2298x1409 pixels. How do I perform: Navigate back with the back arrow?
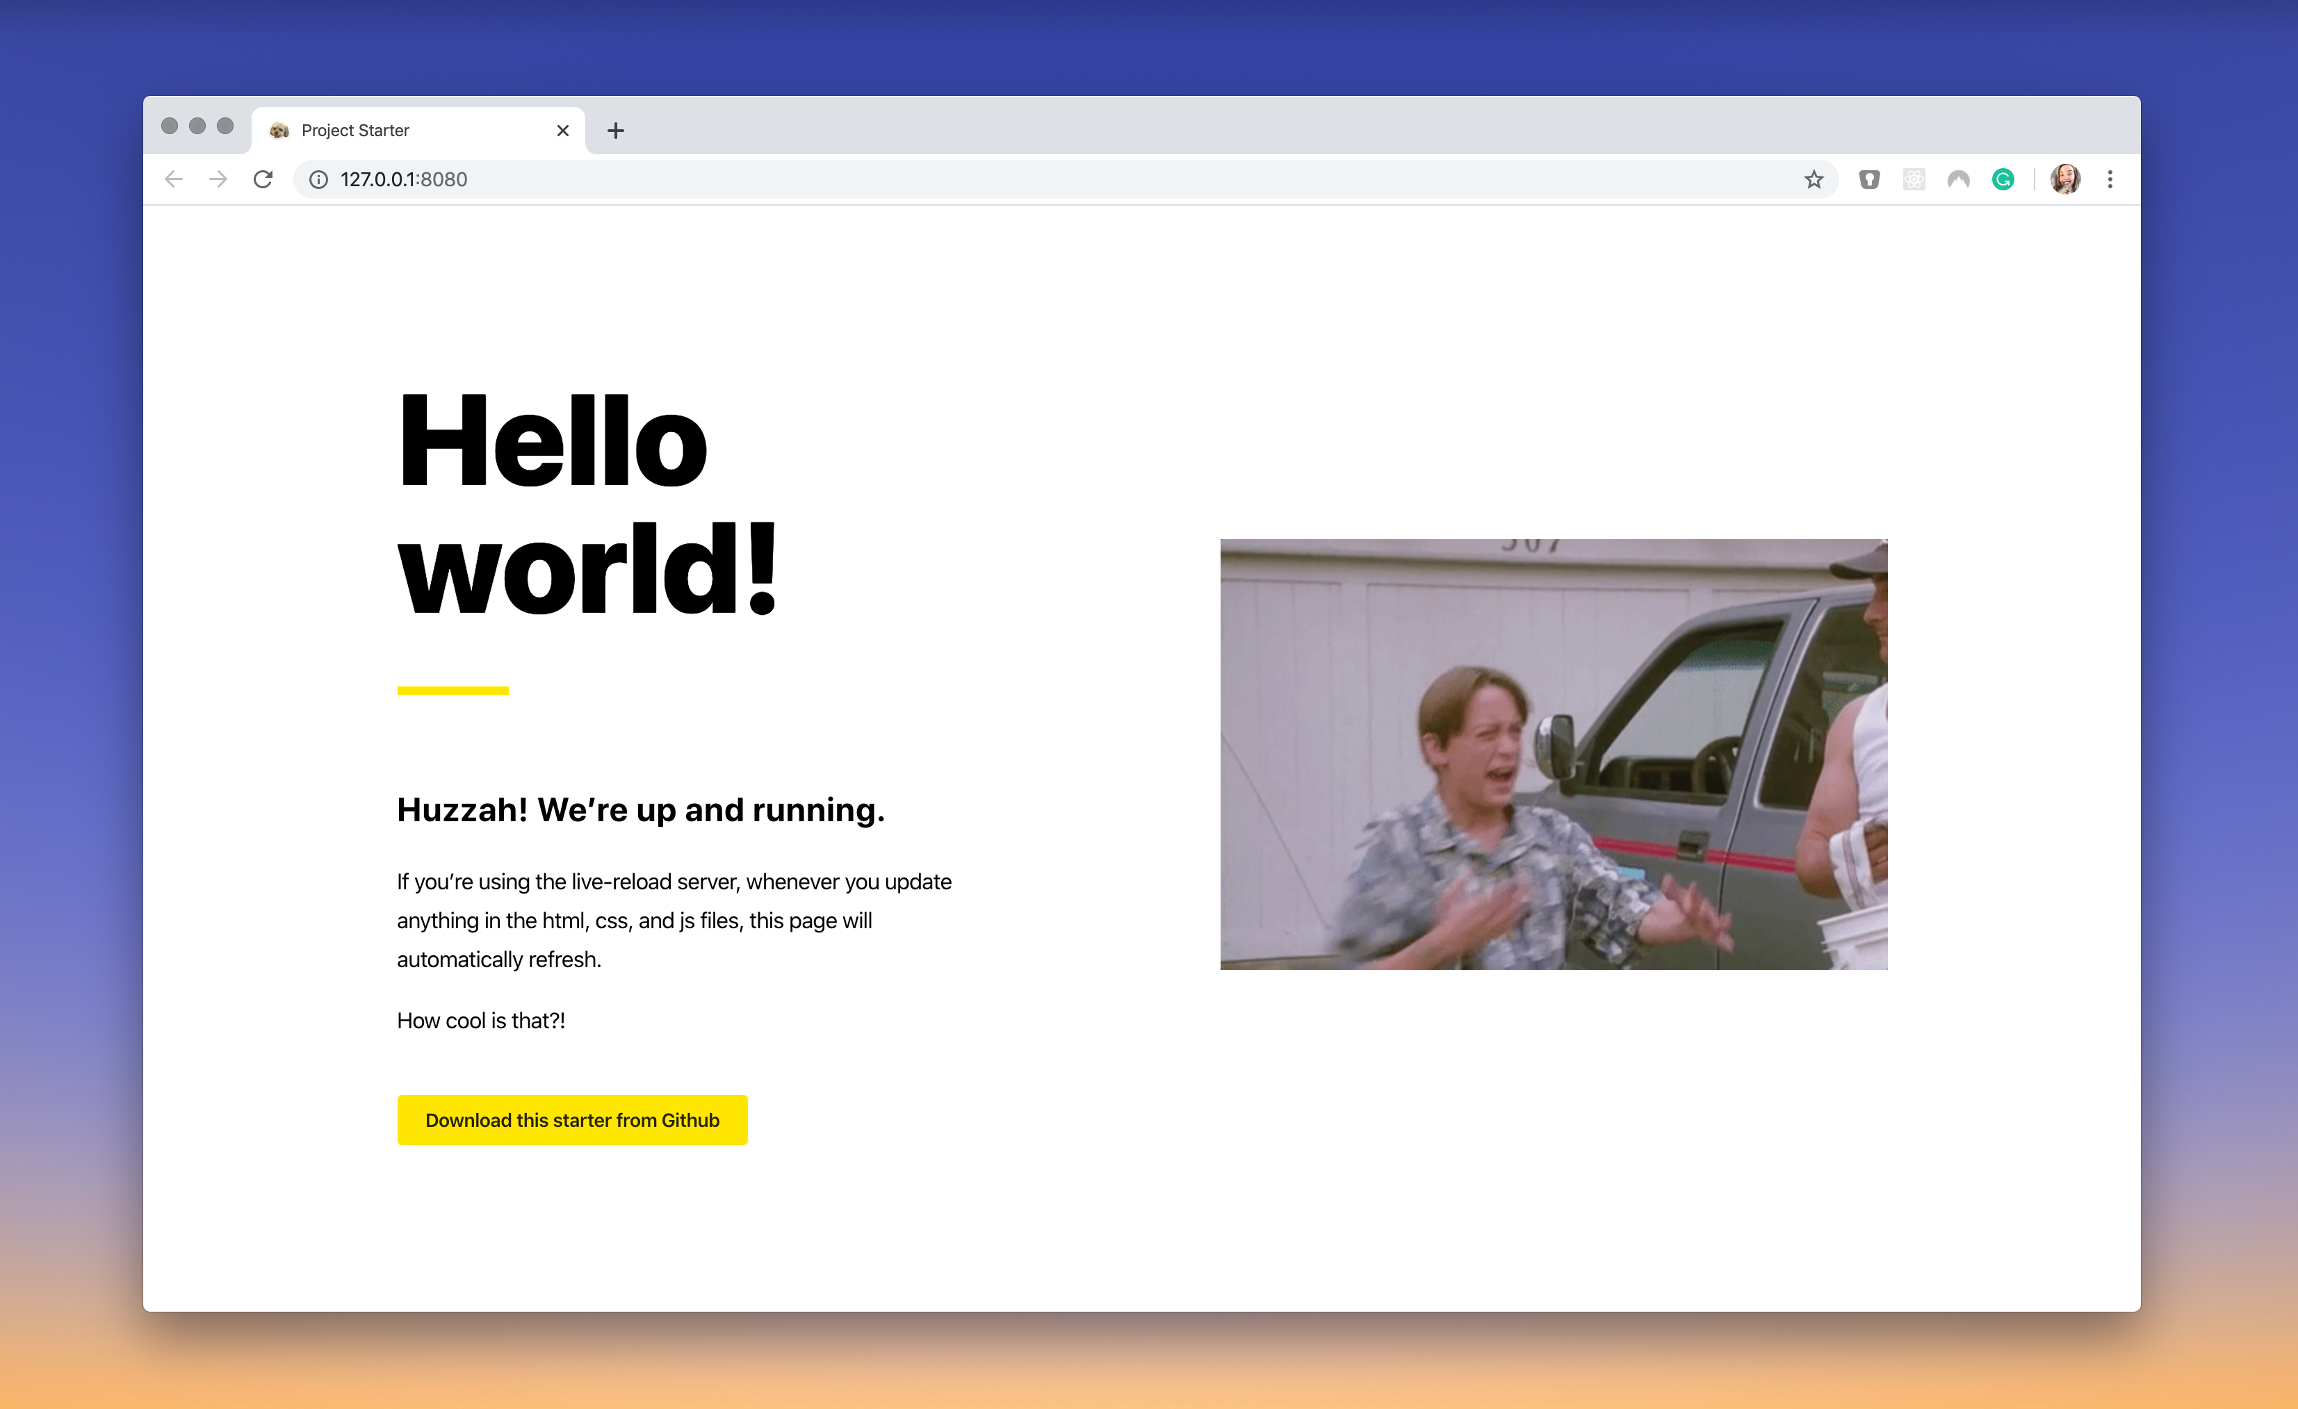point(174,179)
